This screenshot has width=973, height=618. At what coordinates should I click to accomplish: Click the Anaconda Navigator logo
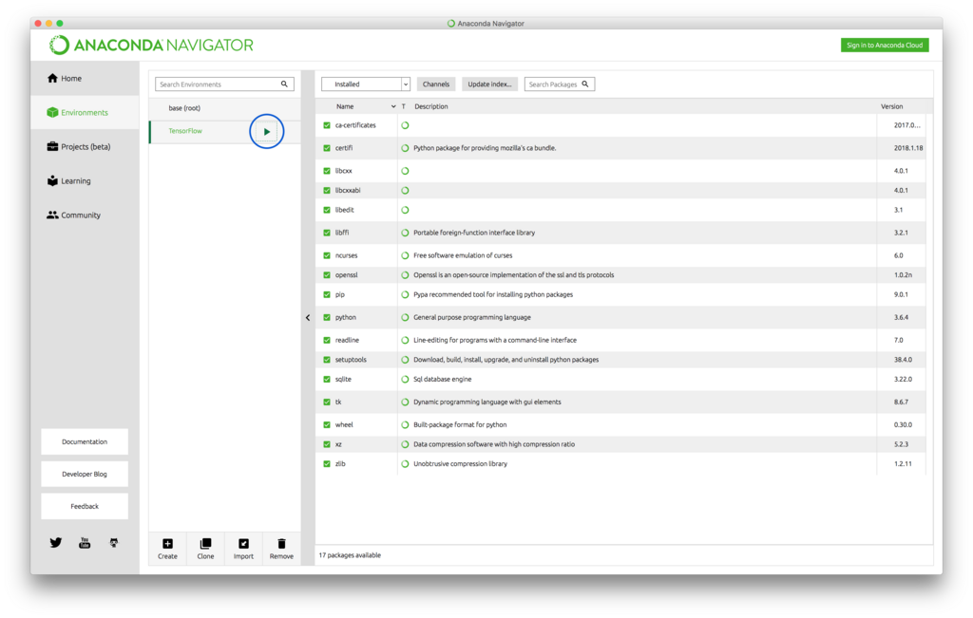click(151, 46)
